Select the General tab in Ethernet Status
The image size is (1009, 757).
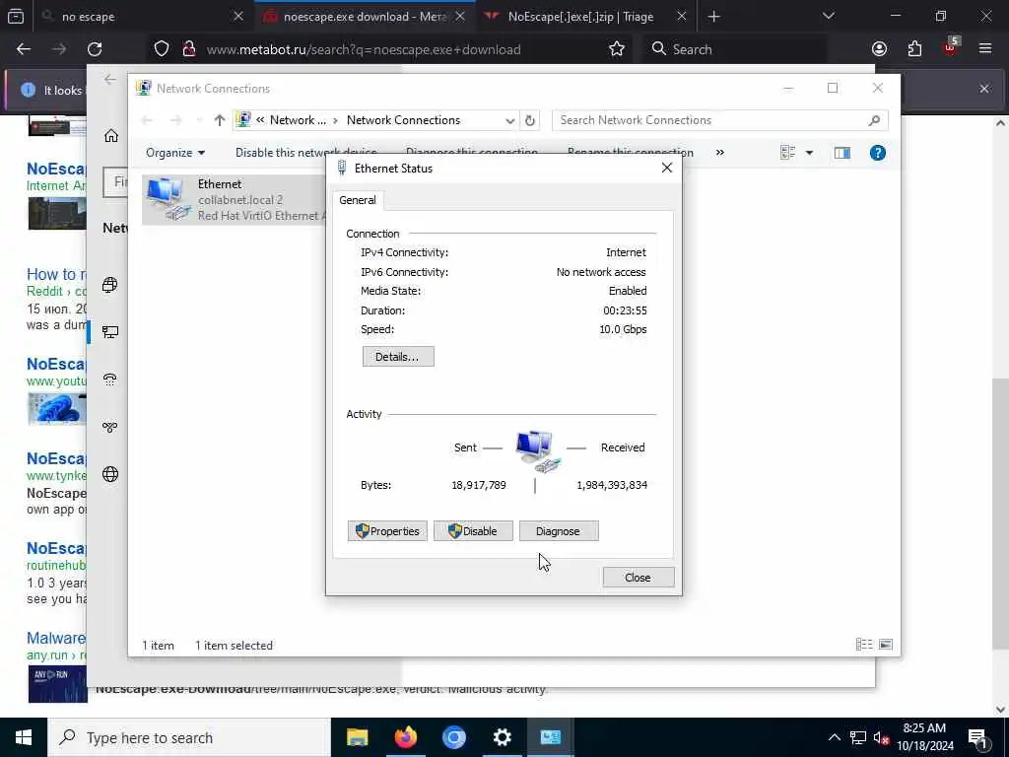[358, 200]
